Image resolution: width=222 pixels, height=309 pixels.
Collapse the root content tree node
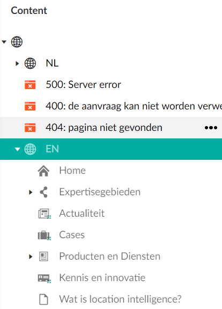(x=4, y=42)
